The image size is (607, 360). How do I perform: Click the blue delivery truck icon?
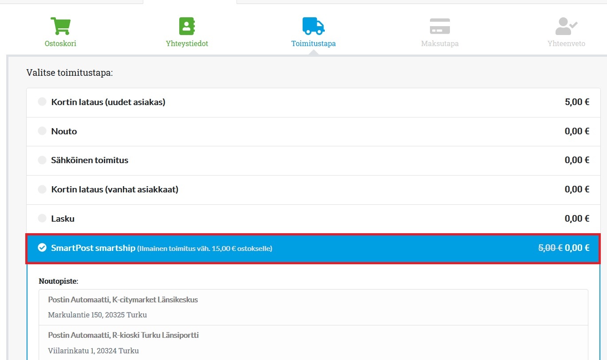tap(313, 26)
